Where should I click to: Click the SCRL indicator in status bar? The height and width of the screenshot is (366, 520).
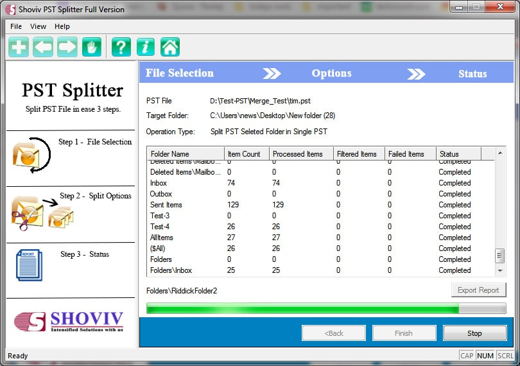505,356
